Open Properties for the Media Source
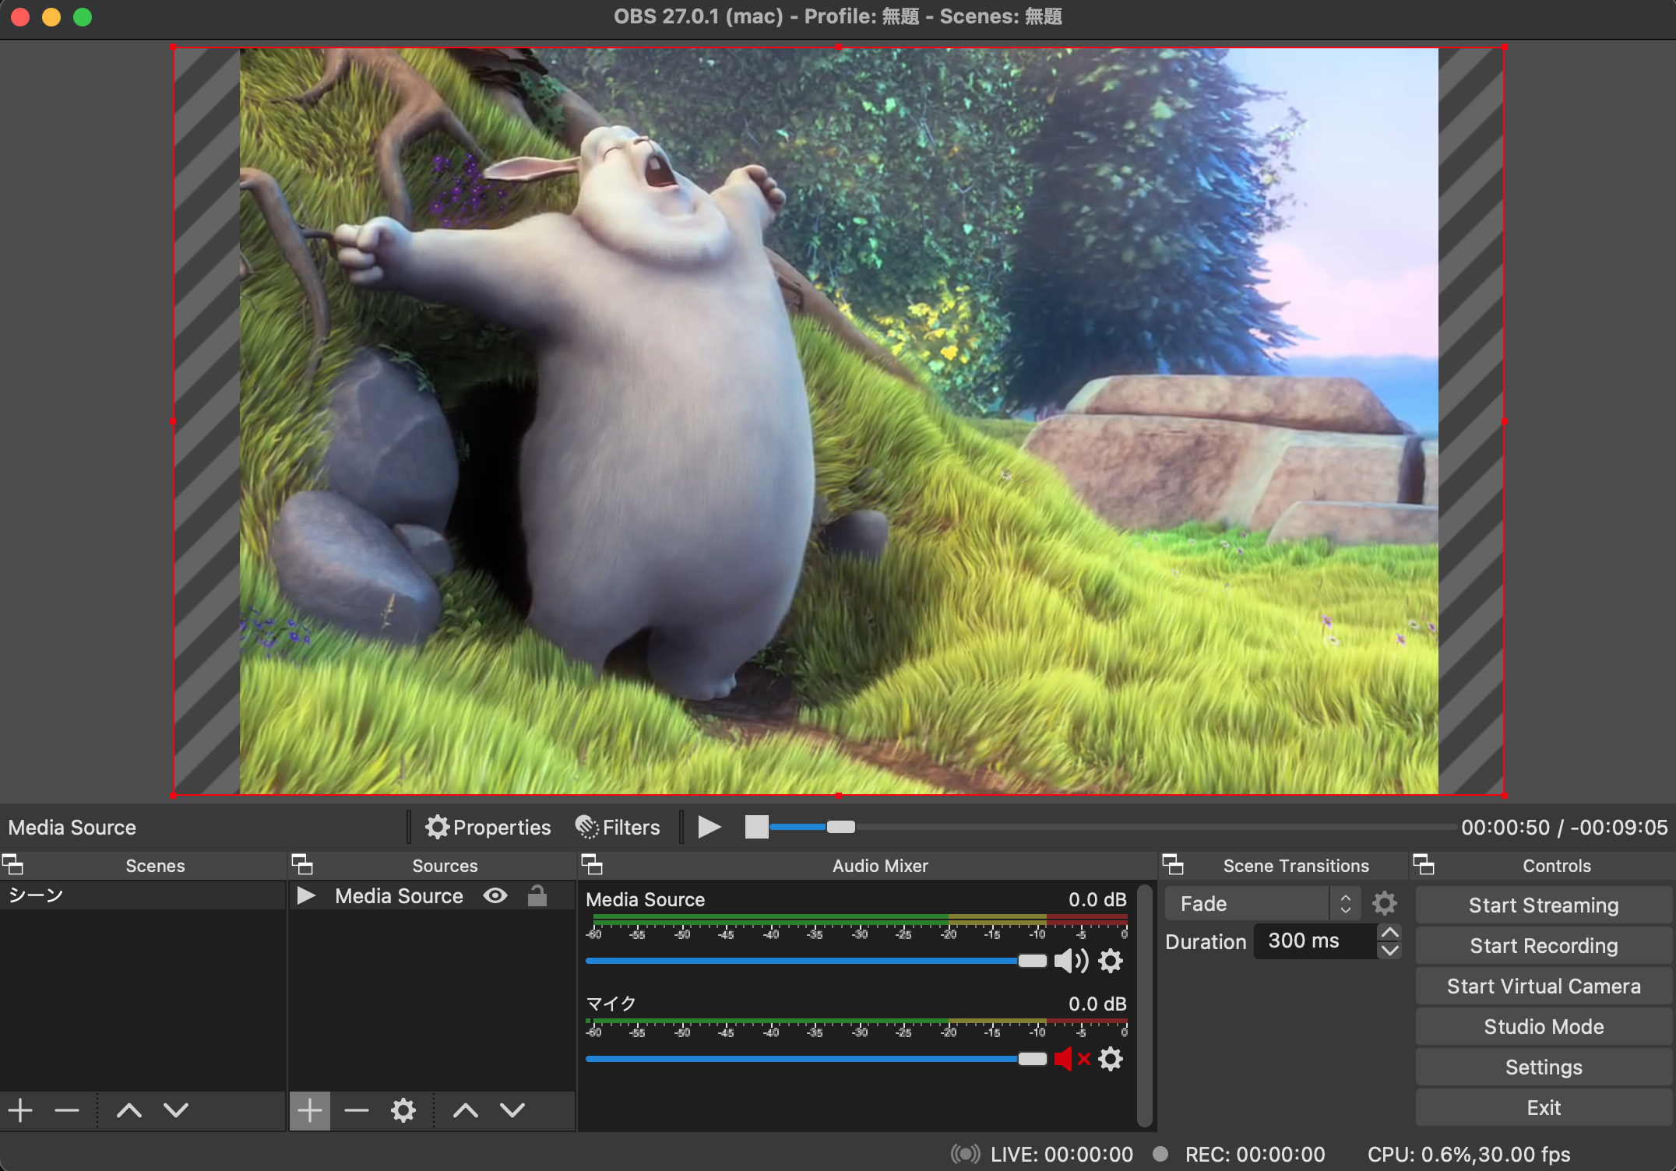Viewport: 1676px width, 1171px height. click(x=488, y=827)
